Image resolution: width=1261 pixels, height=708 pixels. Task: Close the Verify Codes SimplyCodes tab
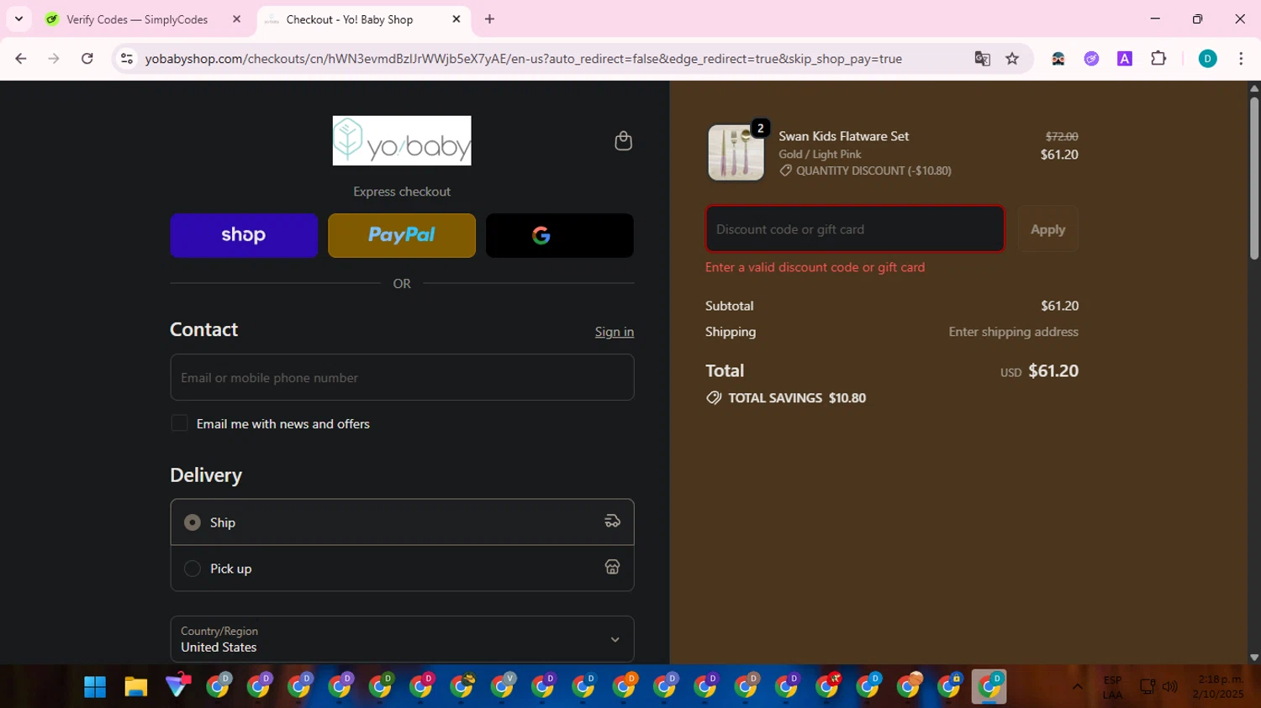[236, 19]
